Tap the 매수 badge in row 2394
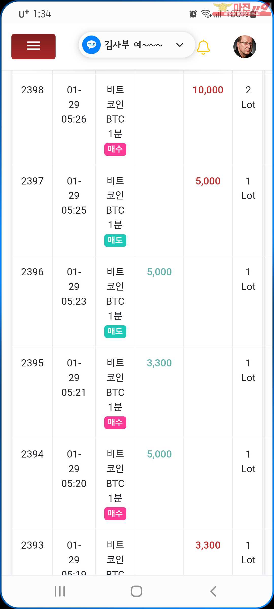This screenshot has width=274, height=609. [115, 514]
